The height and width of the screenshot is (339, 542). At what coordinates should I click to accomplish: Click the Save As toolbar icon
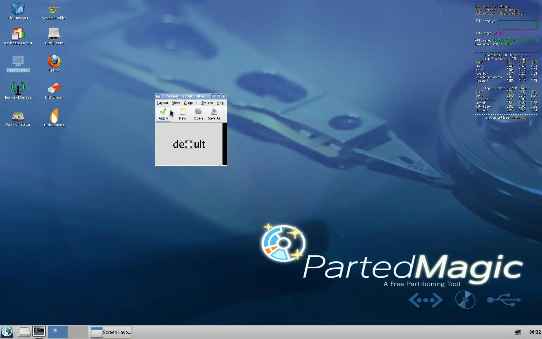coord(214,114)
